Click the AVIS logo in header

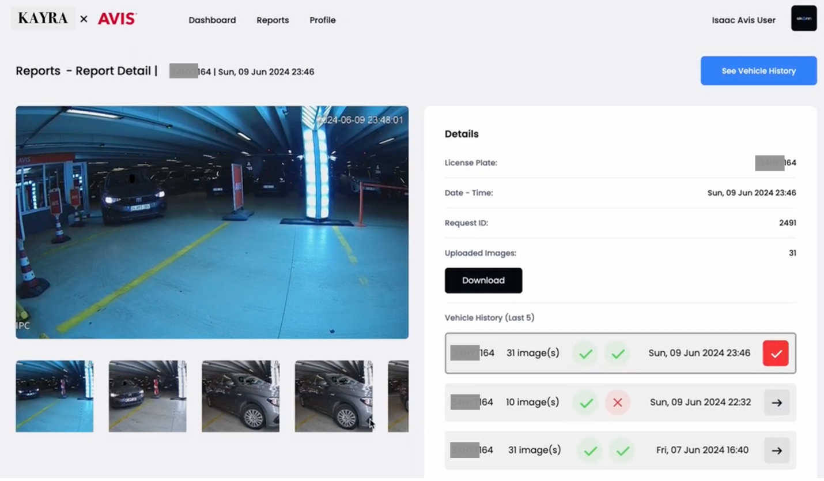117,19
